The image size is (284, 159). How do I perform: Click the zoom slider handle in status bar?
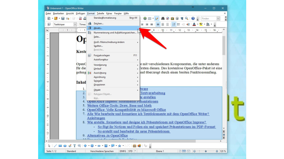click(x=206, y=151)
